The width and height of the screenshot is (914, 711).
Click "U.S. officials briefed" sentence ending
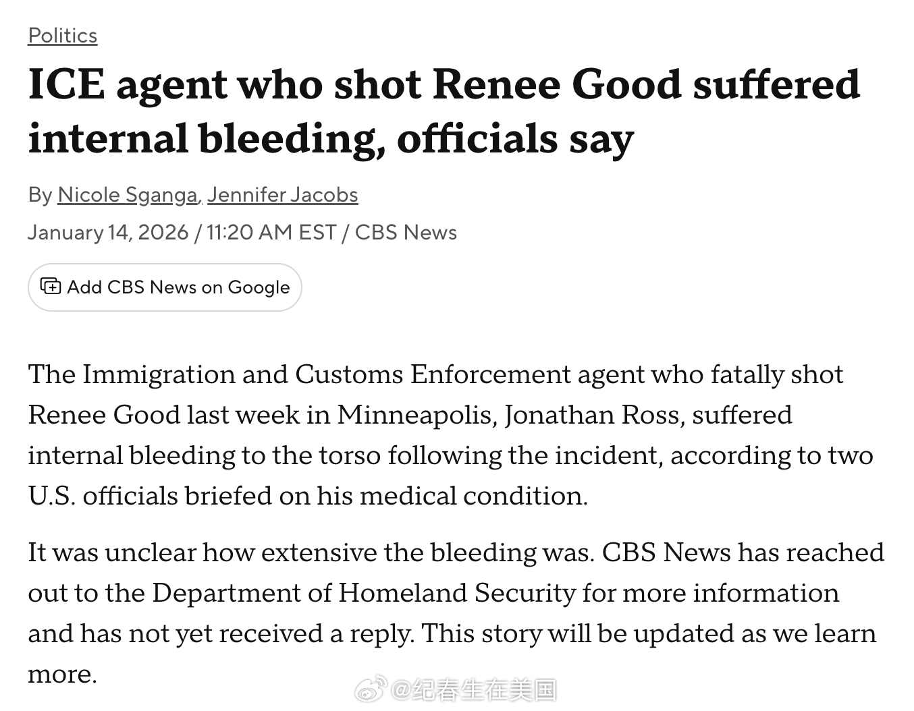(307, 496)
